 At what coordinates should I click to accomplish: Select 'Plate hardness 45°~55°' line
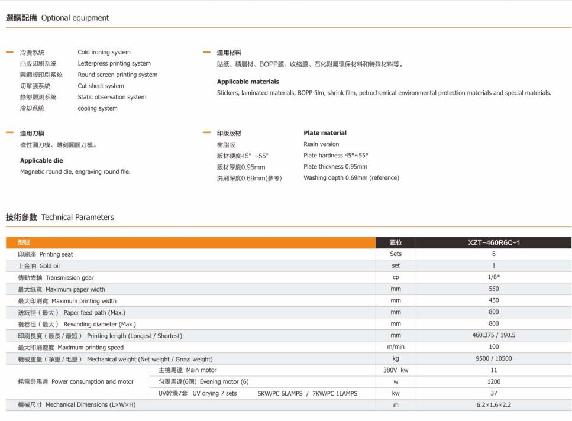pos(335,156)
